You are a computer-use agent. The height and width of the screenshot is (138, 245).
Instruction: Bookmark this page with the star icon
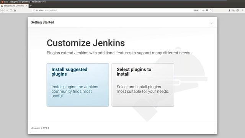tap(211, 10)
